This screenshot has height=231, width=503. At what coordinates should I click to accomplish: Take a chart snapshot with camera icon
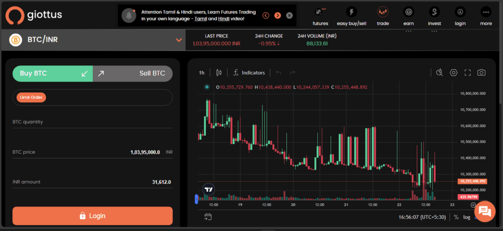(481, 73)
